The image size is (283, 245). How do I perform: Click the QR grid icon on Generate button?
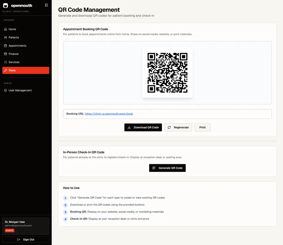click(x=154, y=168)
